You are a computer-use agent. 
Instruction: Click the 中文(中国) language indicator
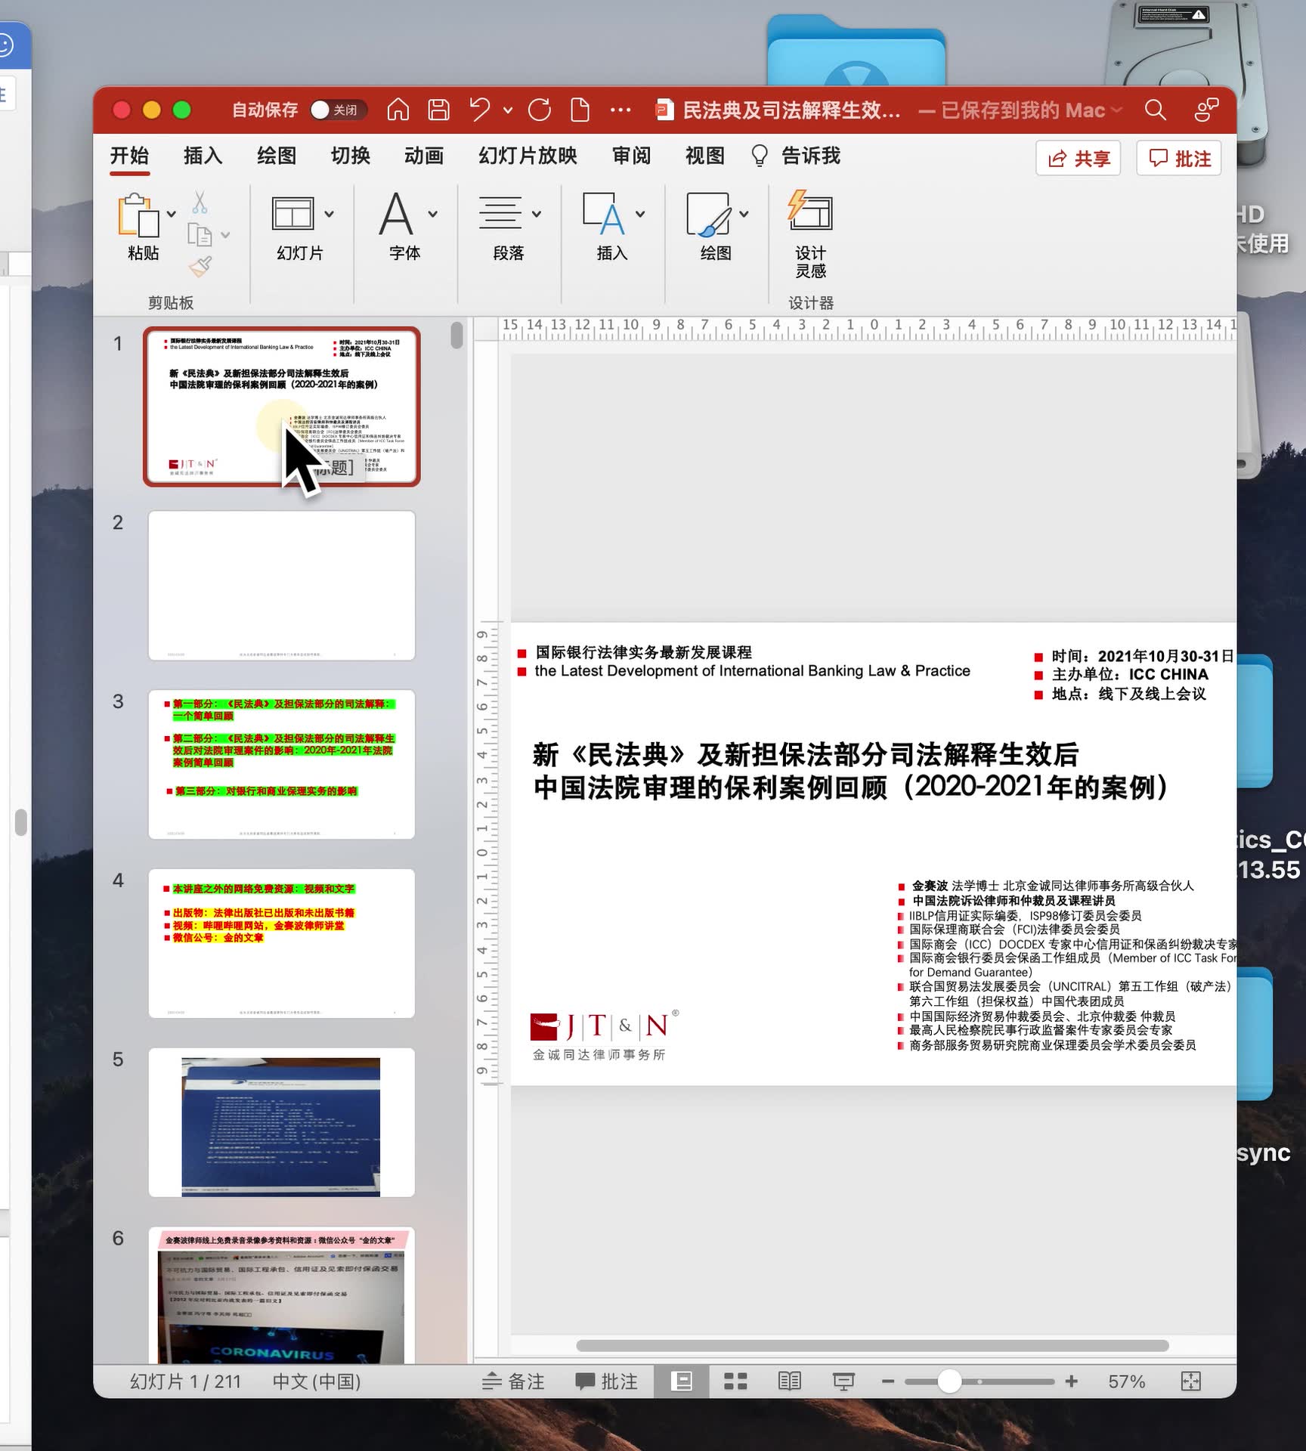coord(317,1381)
